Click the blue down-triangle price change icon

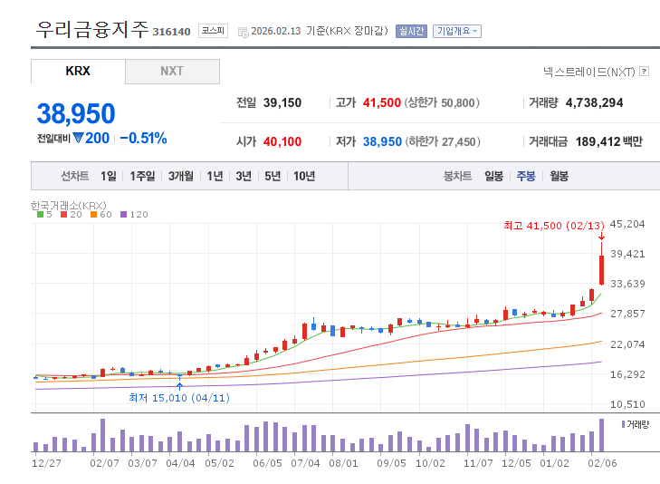tap(78, 138)
